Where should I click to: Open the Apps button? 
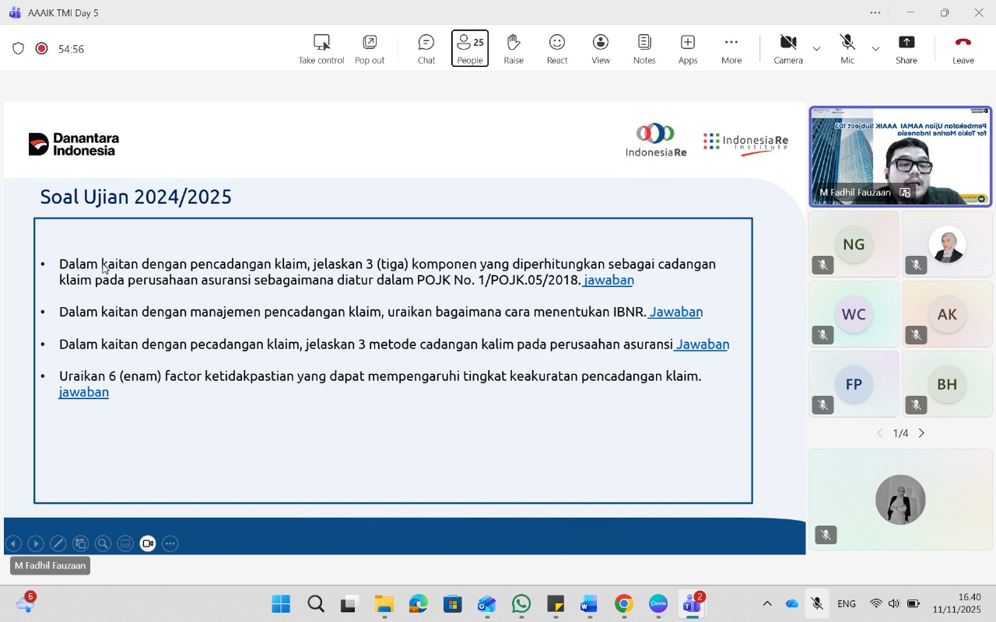pos(687,48)
